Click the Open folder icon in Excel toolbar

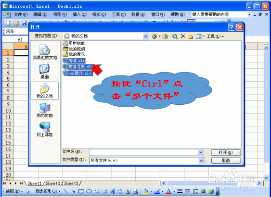[x=16, y=23]
